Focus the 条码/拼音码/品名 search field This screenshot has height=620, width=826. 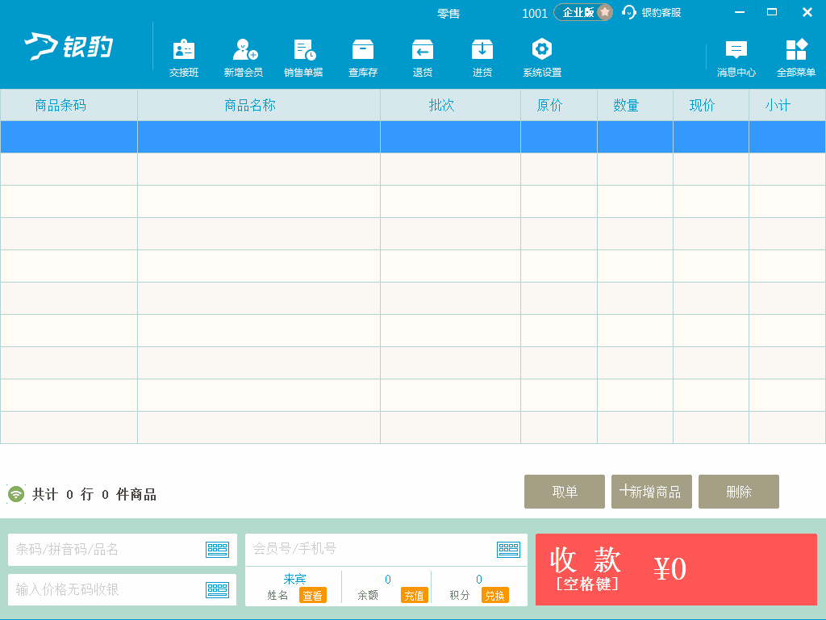pos(123,549)
